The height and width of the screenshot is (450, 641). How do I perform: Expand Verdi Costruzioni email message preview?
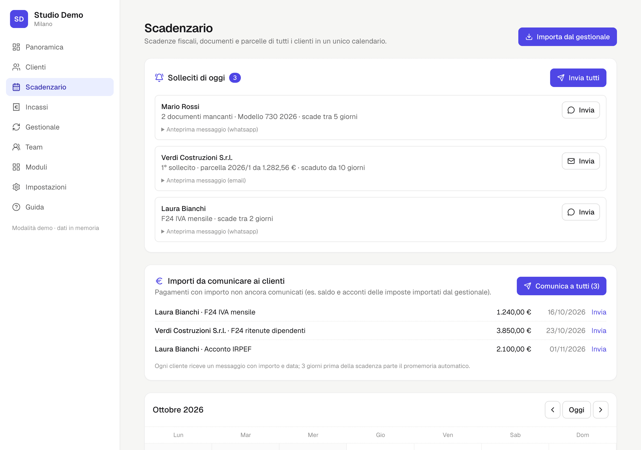(x=204, y=180)
